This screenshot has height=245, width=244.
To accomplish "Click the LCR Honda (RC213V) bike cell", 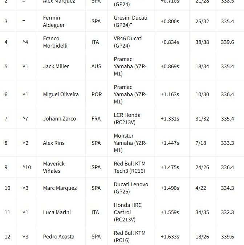I will tap(127, 119).
